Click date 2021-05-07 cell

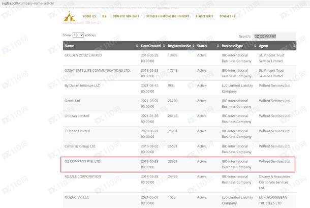(x=149, y=200)
